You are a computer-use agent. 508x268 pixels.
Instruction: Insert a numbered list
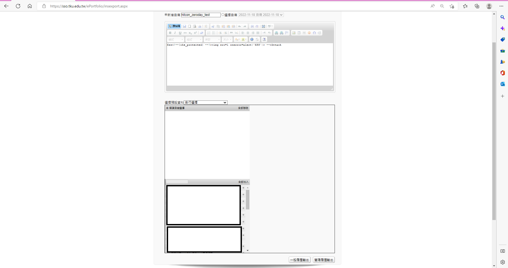coord(209,33)
